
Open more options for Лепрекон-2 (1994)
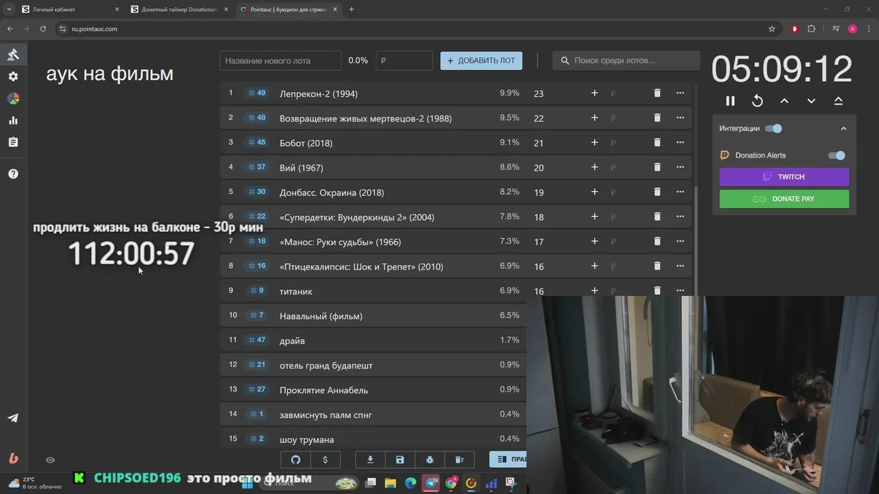[681, 93]
